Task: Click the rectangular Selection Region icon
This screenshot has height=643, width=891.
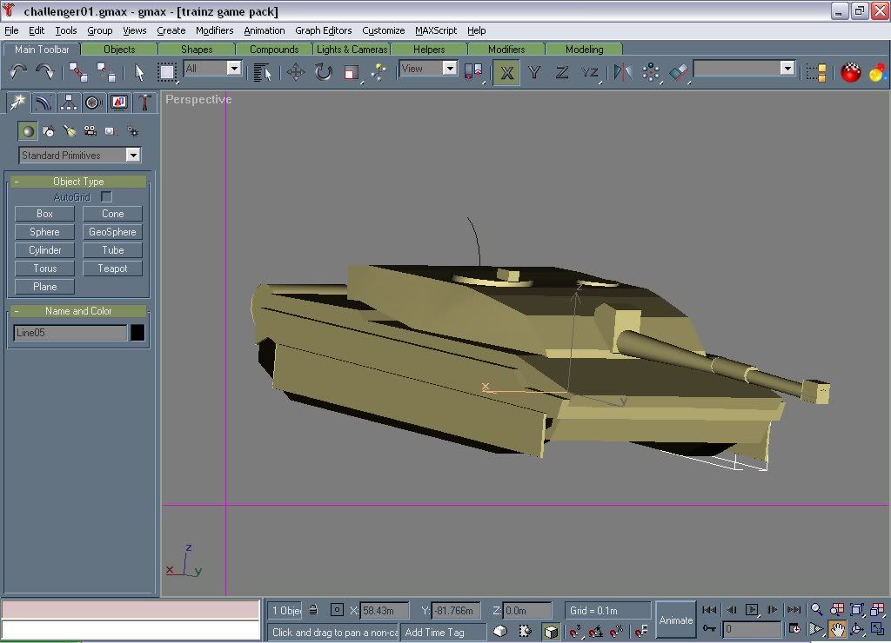Action: click(x=167, y=72)
